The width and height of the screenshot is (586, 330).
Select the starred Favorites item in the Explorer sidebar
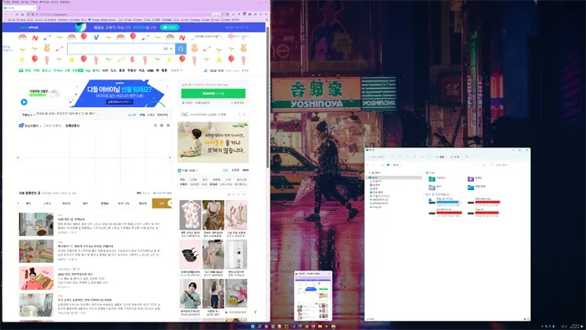(375, 173)
